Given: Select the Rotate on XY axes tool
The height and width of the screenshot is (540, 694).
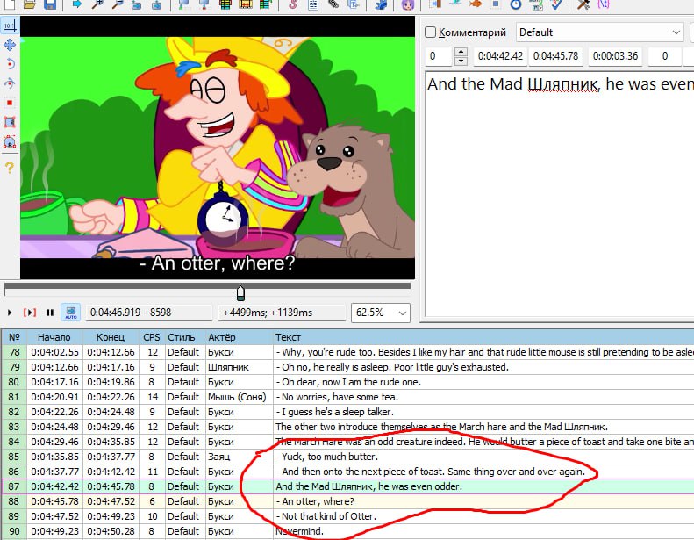Looking at the screenshot, I should tap(10, 83).
